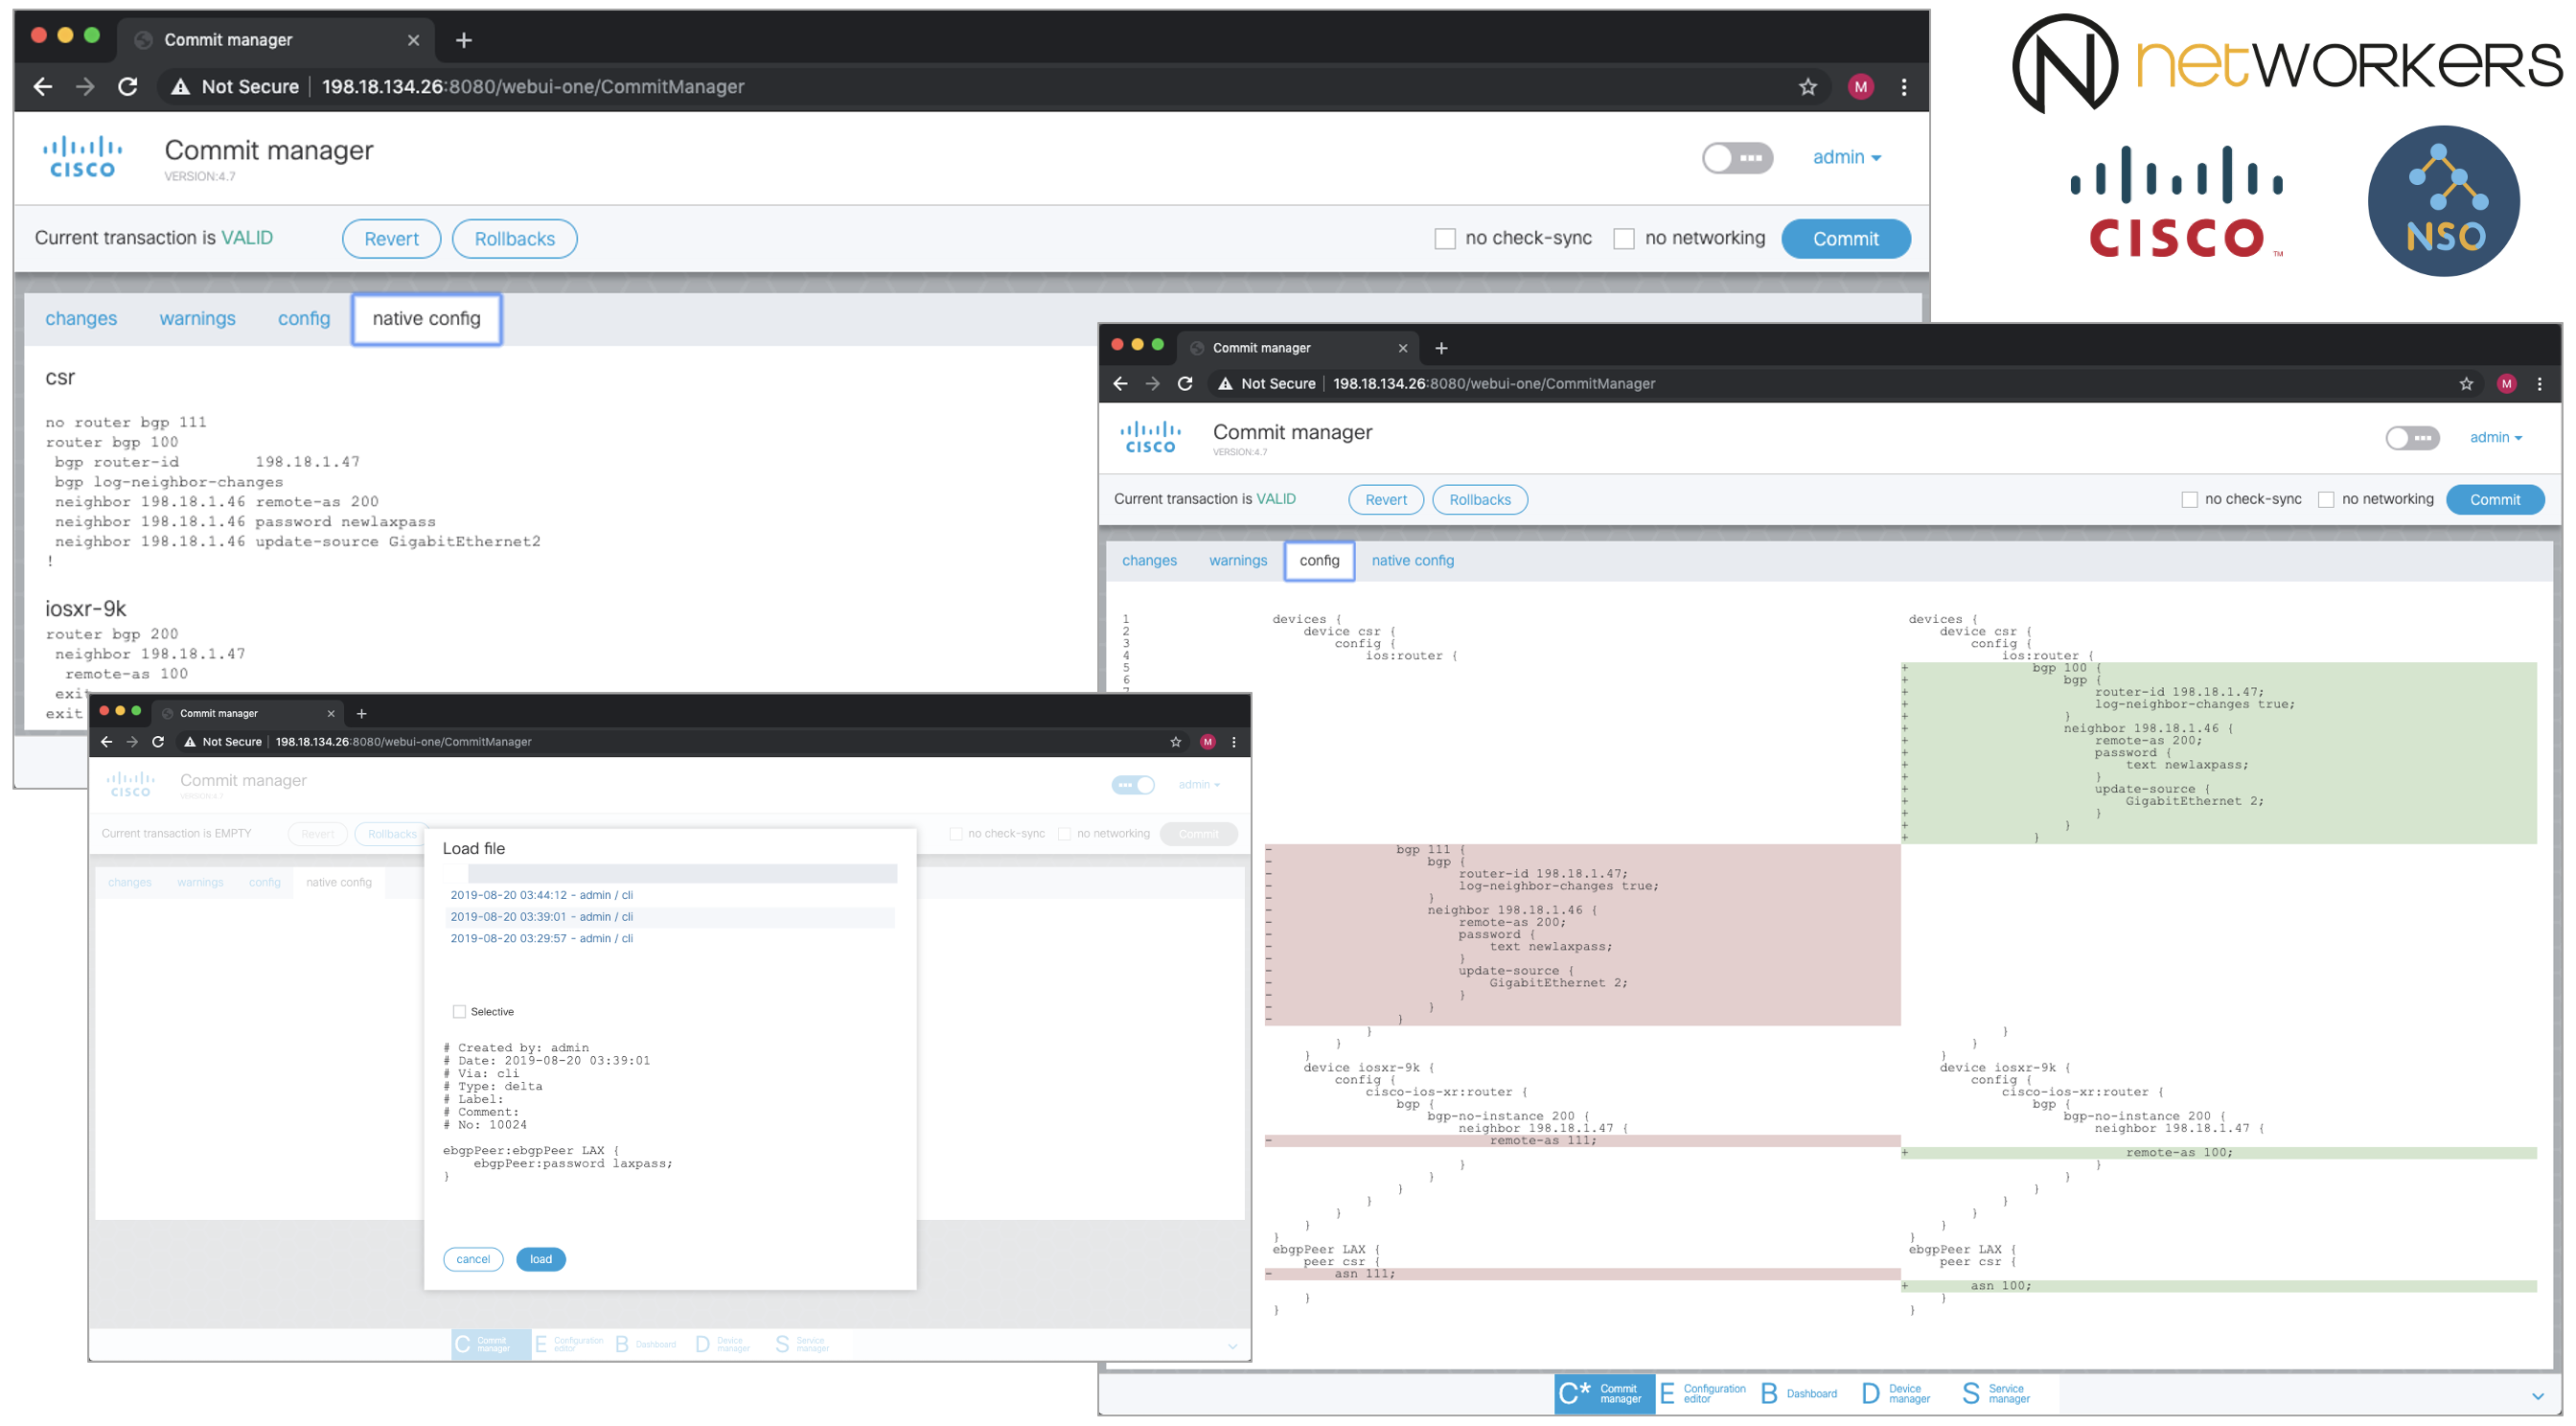Open Commit manager icon in right window bottom bar
This screenshot has width=2576, height=1426.
coord(1603,1393)
